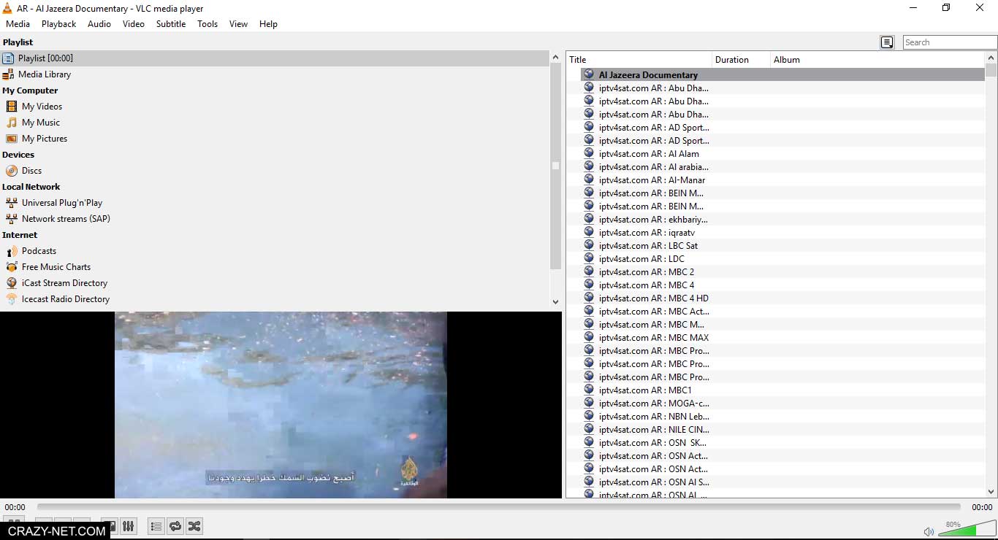Open the Tools menu
Image resolution: width=998 pixels, height=540 pixels.
point(207,24)
